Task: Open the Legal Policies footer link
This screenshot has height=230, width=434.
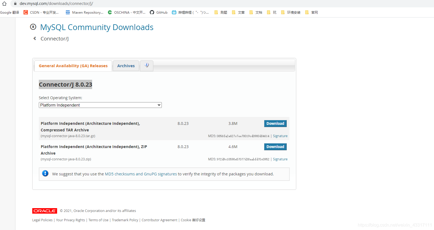Action: pos(42,220)
